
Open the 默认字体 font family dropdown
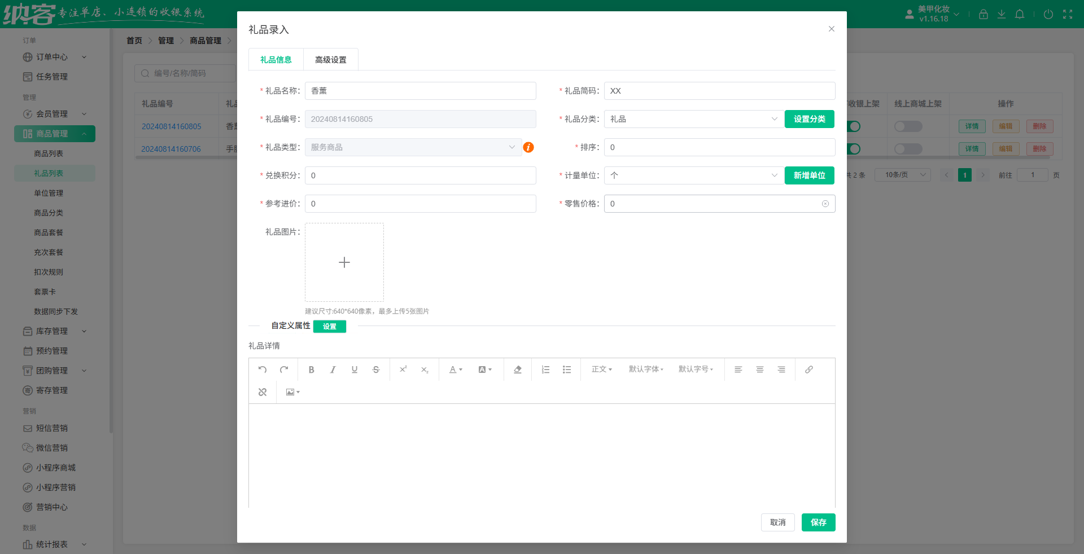pos(646,370)
